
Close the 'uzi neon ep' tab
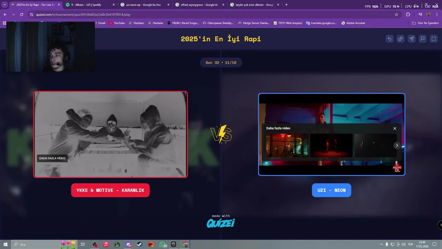click(x=168, y=5)
